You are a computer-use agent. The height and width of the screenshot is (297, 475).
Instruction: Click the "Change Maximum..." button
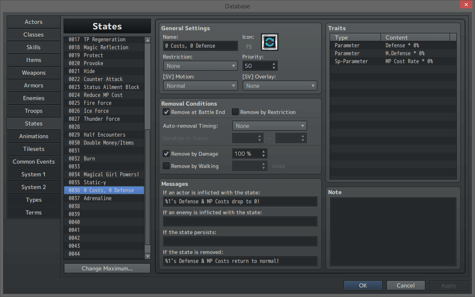pos(107,268)
